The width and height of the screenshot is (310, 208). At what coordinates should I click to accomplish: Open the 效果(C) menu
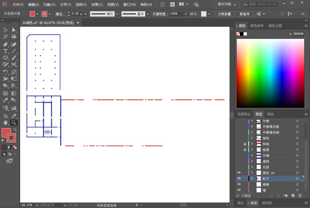click(97, 5)
